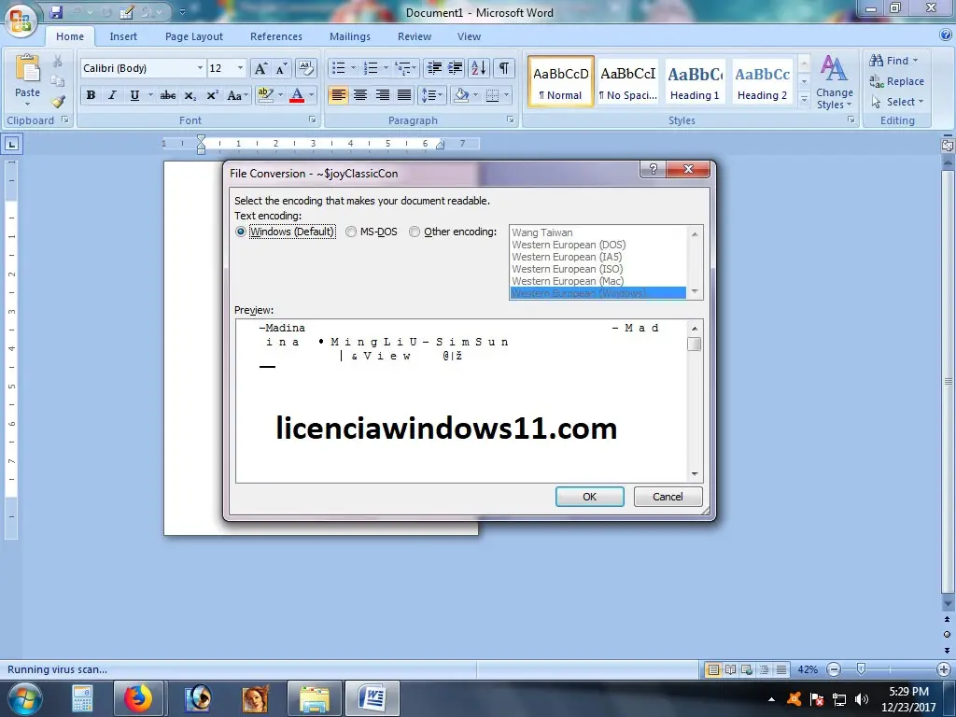Open Paragraph dialog launcher

pos(511,120)
